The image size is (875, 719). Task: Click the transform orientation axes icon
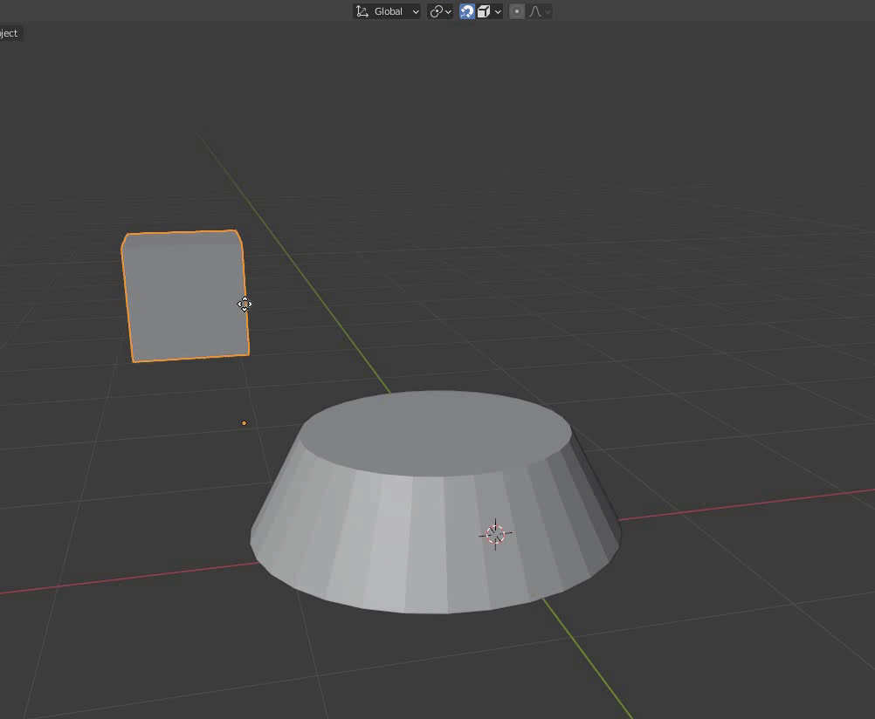[x=362, y=11]
